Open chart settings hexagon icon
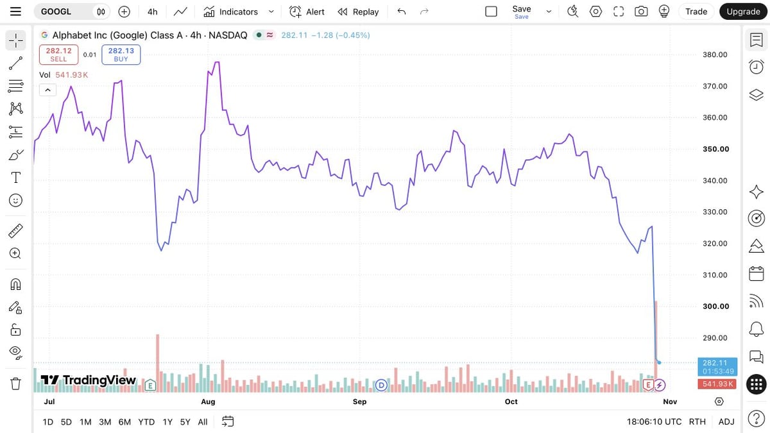The image size is (770, 433). coord(596,12)
